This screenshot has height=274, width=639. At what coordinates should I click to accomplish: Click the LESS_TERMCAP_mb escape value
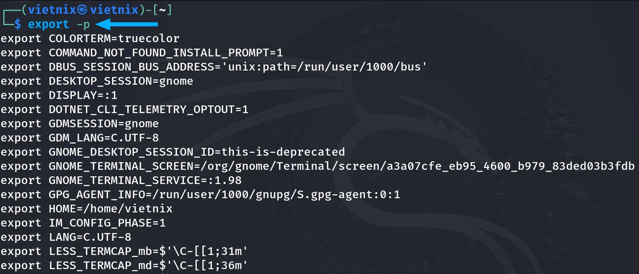(x=203, y=251)
